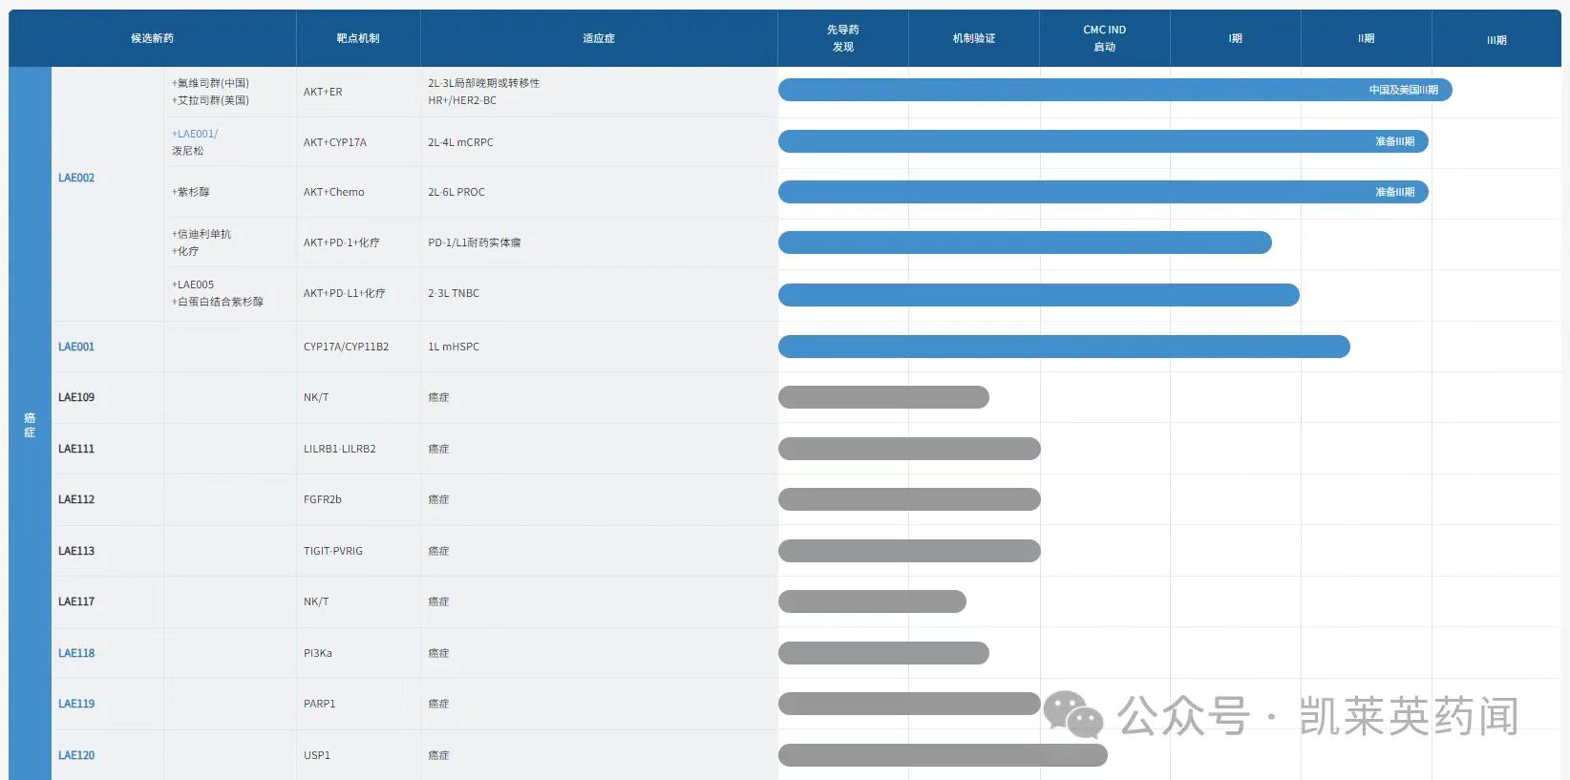The image size is (1570, 780).
Task: Select the 候选新药 column header
Action: pos(153,38)
